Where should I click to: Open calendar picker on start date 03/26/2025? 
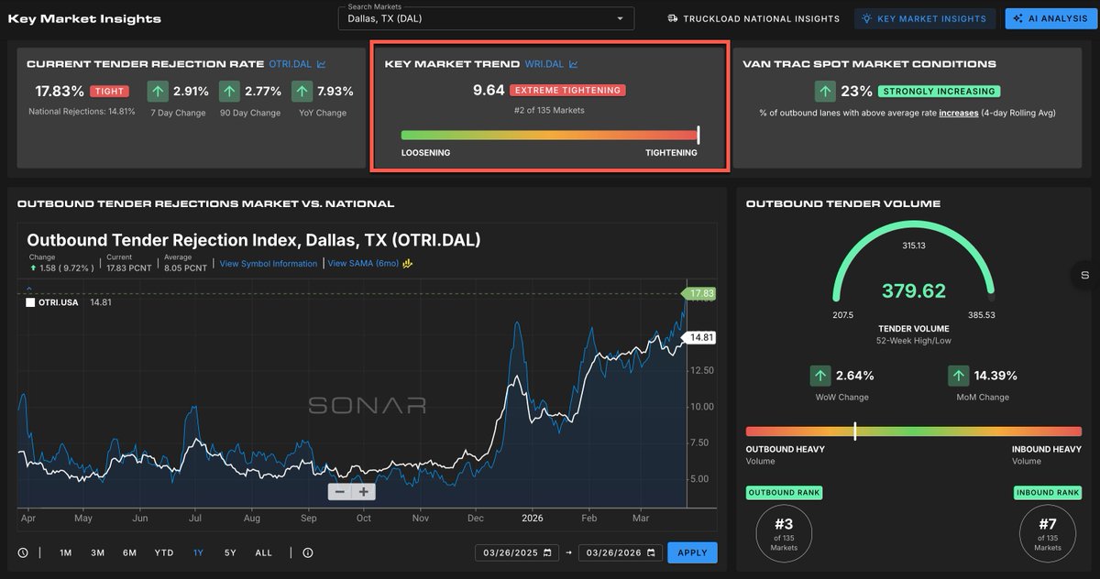pyautogui.click(x=547, y=553)
